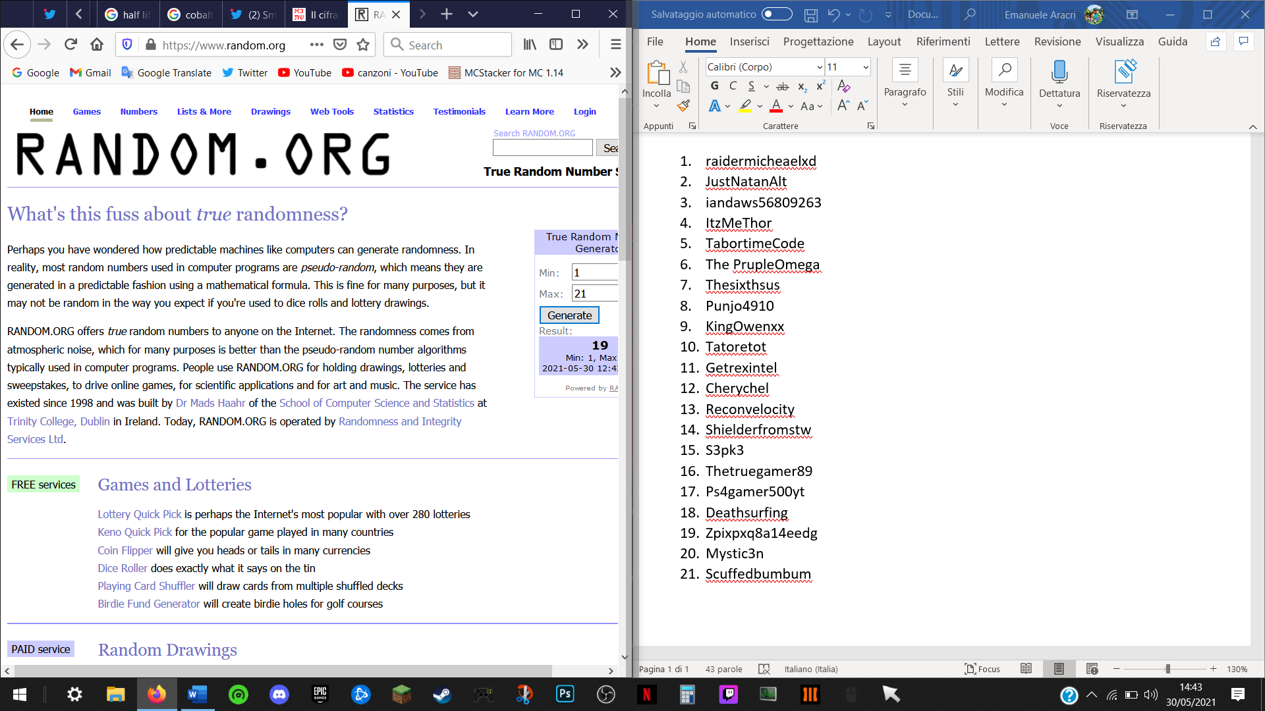Open the font size 11 dropdown
This screenshot has height=711, width=1265.
coord(865,67)
